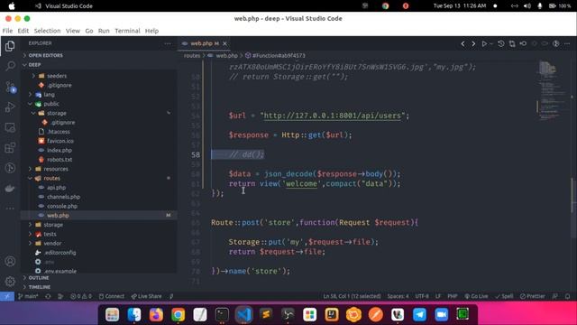Open console.php file
The width and height of the screenshot is (577, 325).
coord(62,207)
